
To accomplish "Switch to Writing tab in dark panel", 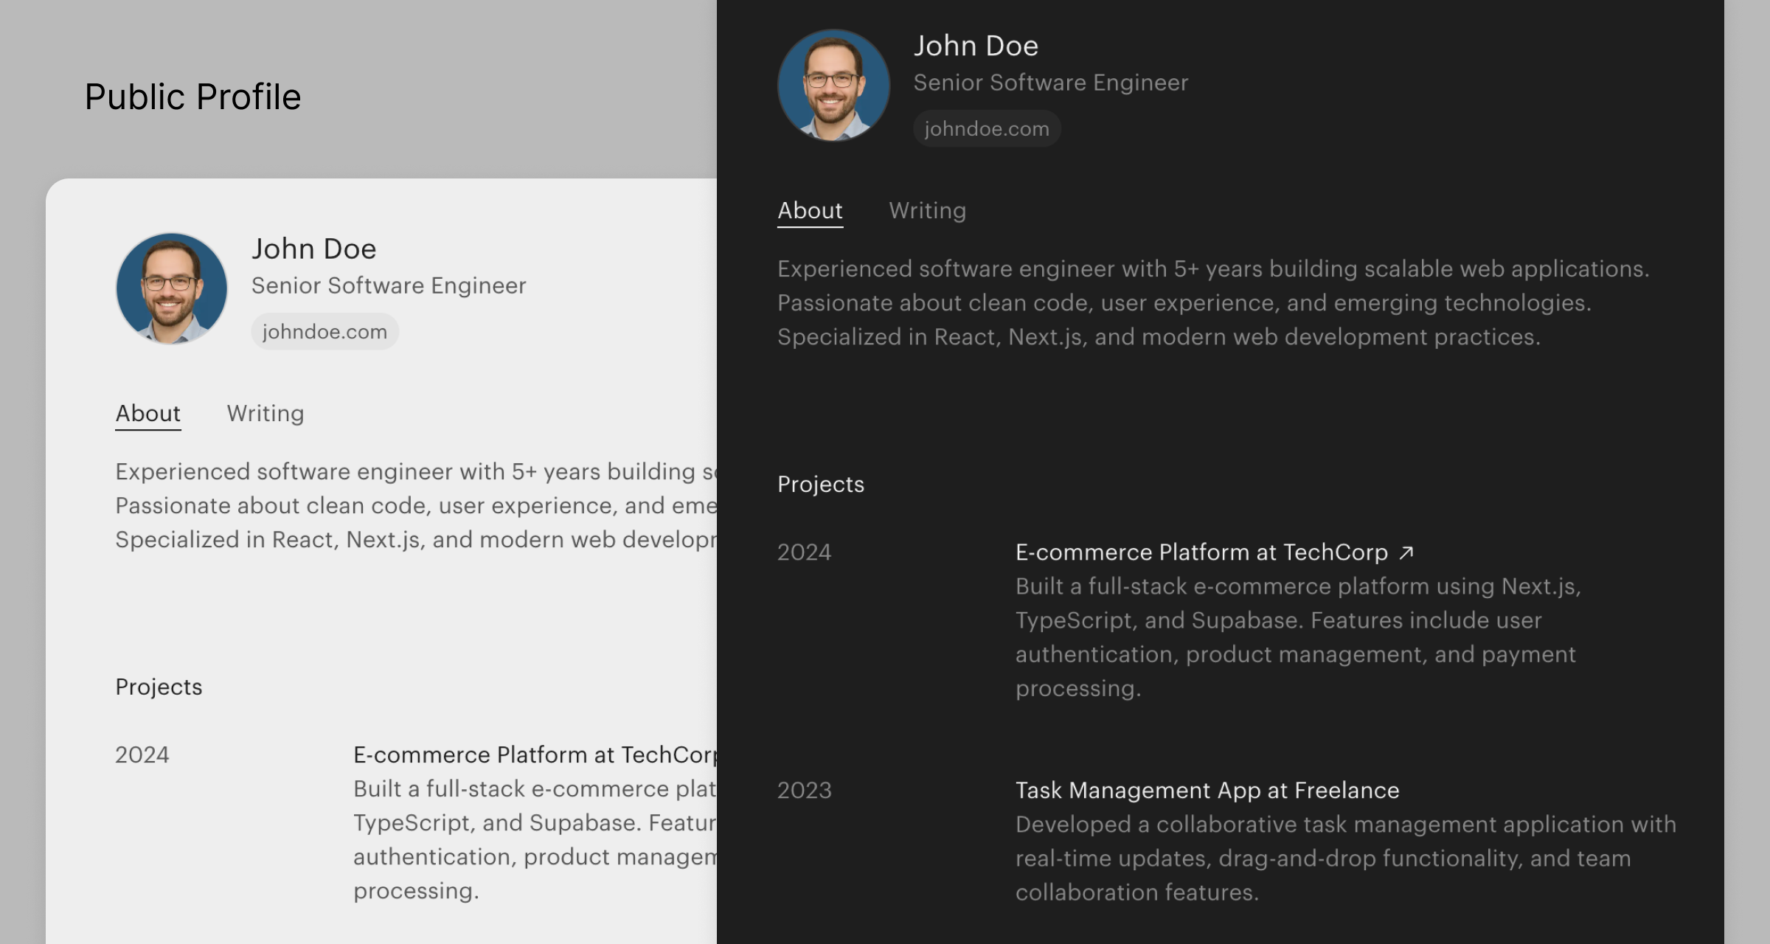I will 927,211.
